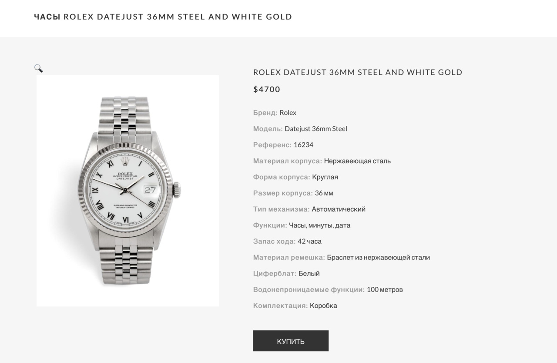Viewport: 557px width, 363px height.
Task: Click the page header ЧАСЫ Rolex Datejust title
Action: tap(163, 17)
